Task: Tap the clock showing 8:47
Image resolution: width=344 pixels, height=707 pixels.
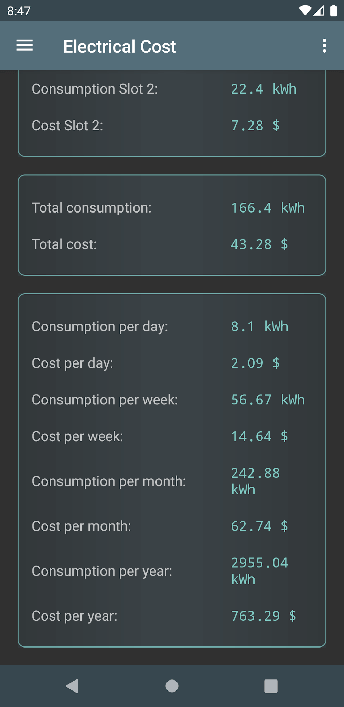Action: 19,11
